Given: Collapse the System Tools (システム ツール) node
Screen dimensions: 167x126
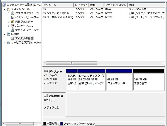Looking at the screenshot, I should (4, 9).
